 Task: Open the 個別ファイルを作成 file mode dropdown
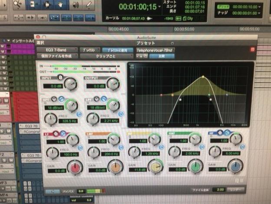57,56
